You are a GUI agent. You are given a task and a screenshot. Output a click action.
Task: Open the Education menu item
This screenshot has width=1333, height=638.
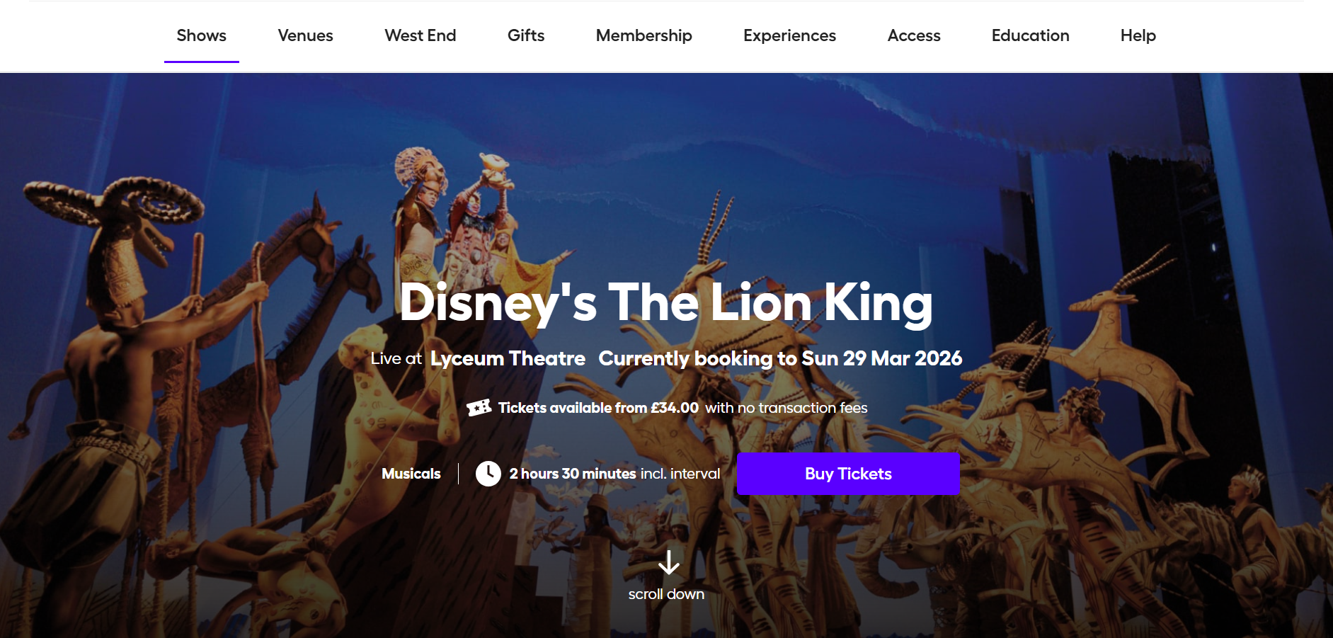click(1030, 35)
